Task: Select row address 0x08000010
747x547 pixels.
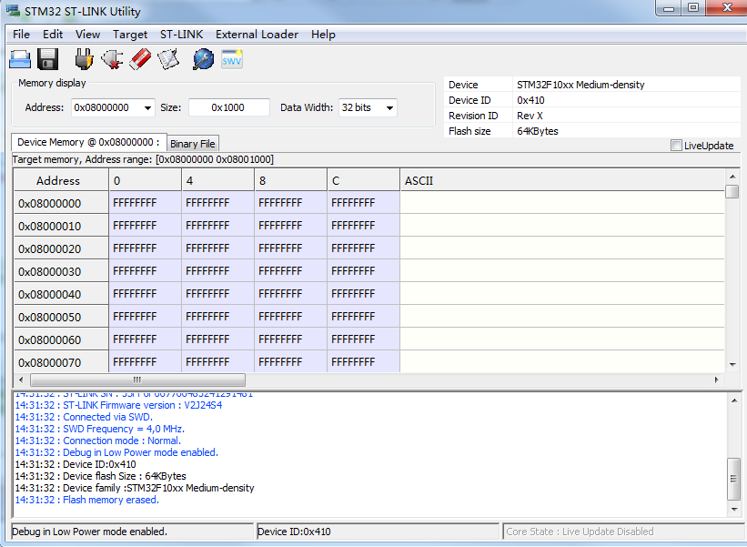Action: [61, 226]
